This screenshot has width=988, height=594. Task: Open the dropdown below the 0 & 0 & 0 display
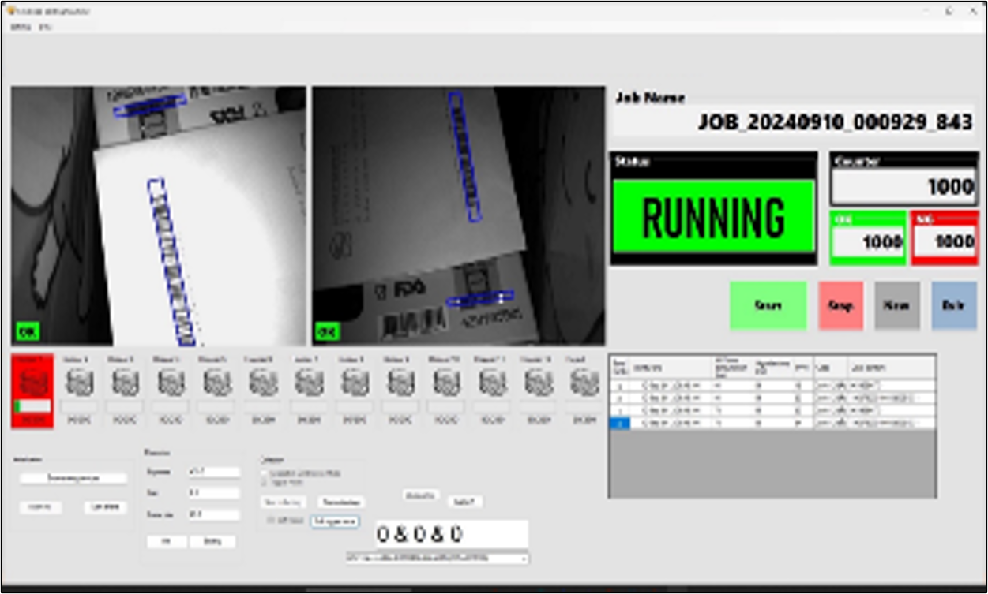click(437, 558)
